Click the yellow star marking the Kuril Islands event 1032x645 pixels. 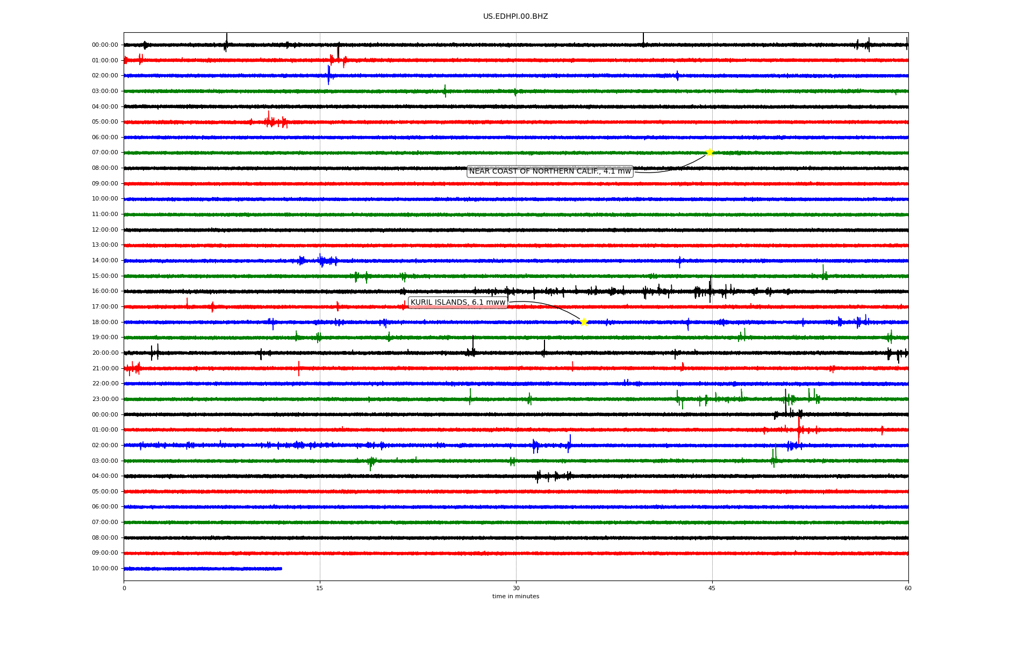tap(584, 322)
